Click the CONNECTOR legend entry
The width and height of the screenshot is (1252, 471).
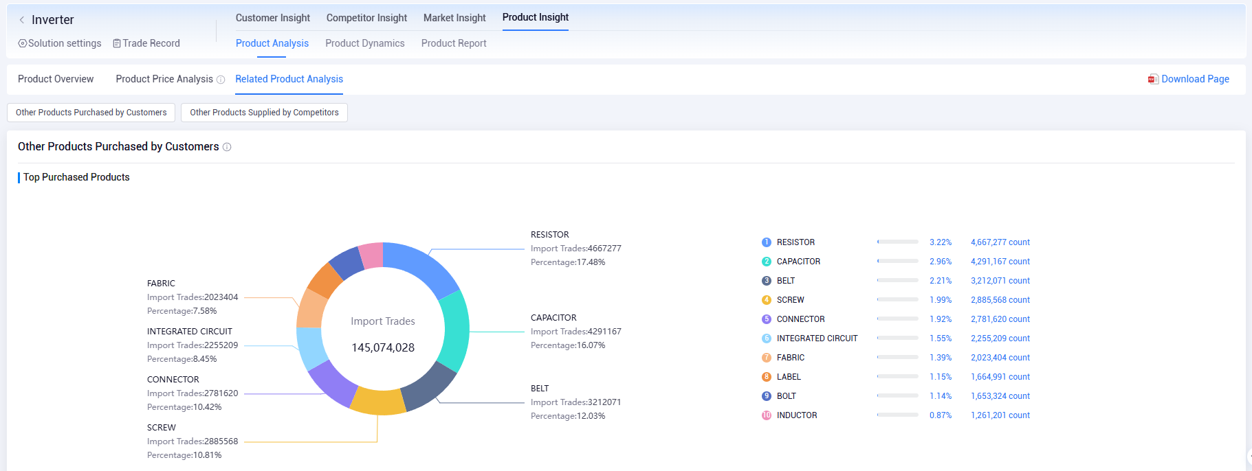click(x=800, y=319)
